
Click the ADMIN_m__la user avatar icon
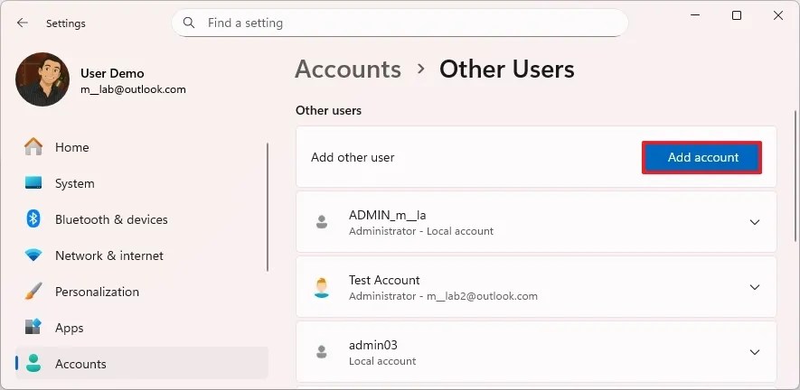[322, 222]
